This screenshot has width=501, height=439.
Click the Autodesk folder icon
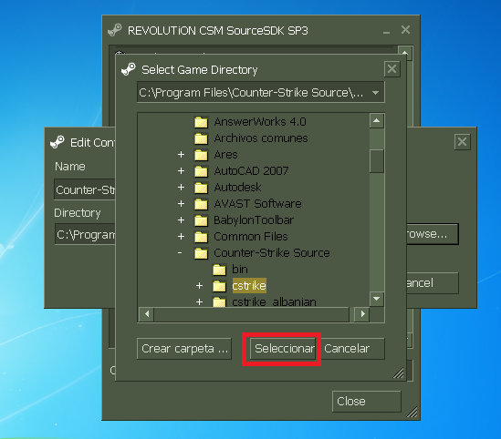(201, 188)
